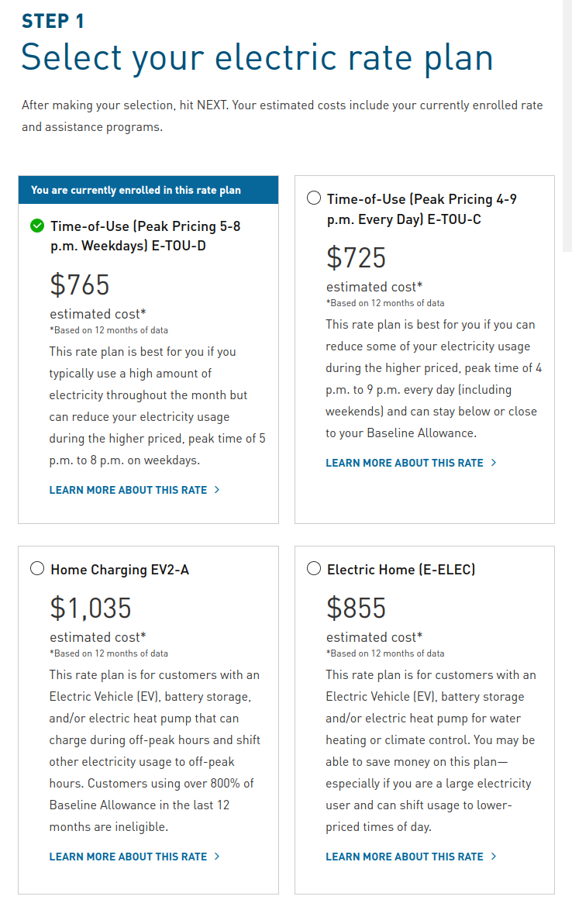
Task: Click chevron arrow beside E-TOU-D learn more
Action: tap(217, 490)
